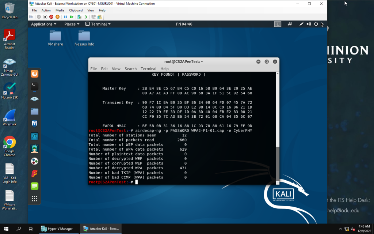Open Clipboard menu of VM Connection window
This screenshot has height=234, width=374.
[x=76, y=10]
